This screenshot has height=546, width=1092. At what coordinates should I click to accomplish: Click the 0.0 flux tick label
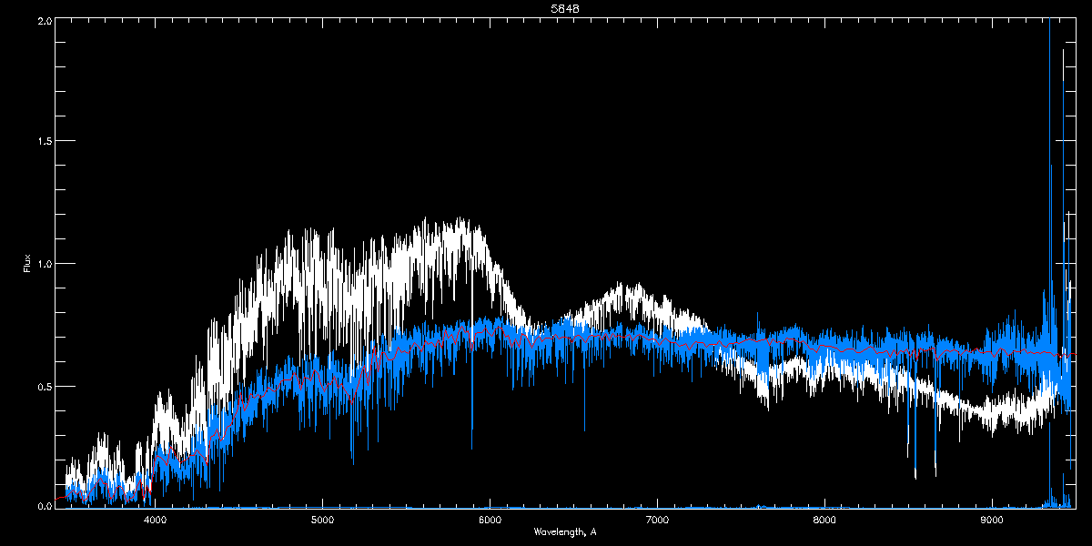point(44,505)
